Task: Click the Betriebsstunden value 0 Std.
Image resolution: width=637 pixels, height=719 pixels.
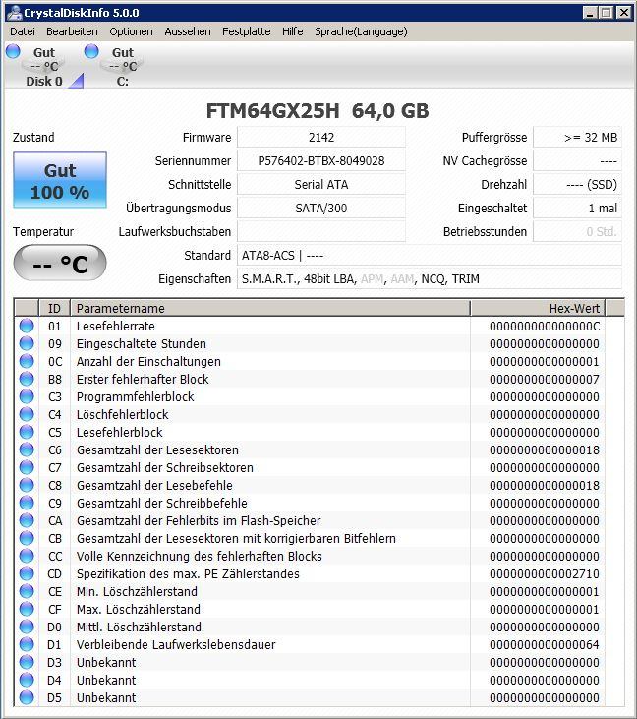Action: [577, 231]
